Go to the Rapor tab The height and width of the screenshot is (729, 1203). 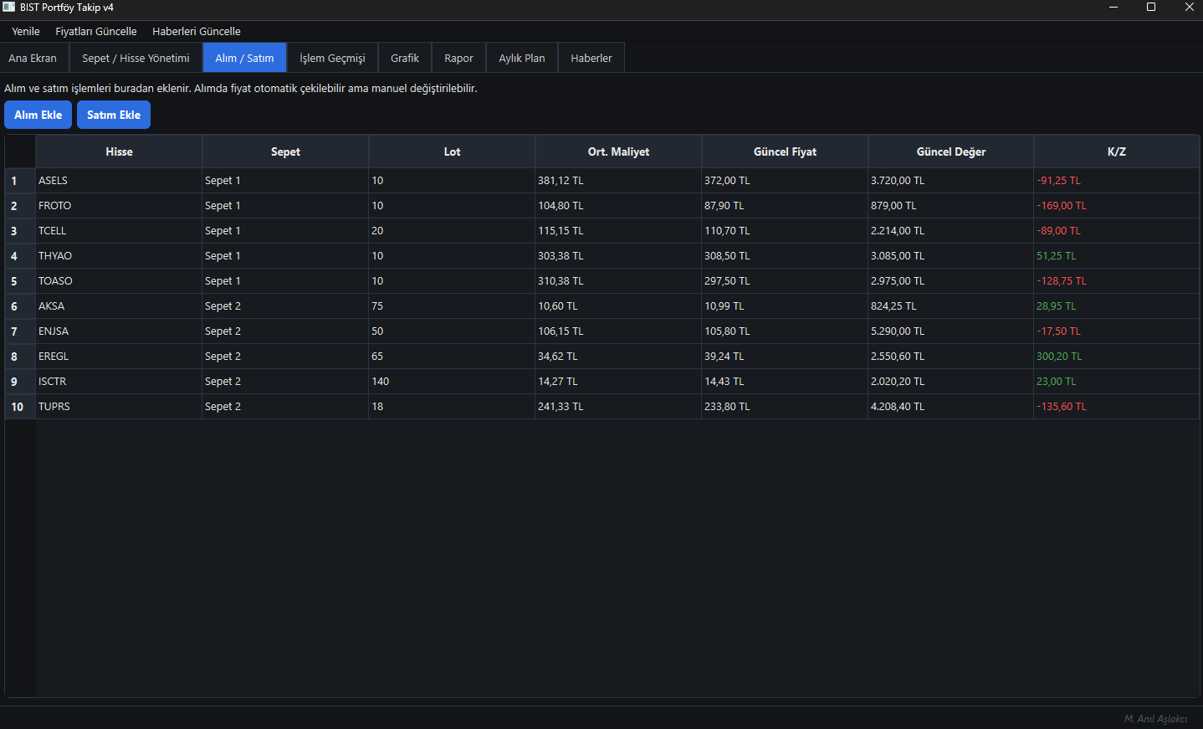coord(458,58)
